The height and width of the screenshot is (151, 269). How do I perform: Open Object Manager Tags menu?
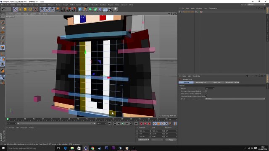(205, 8)
